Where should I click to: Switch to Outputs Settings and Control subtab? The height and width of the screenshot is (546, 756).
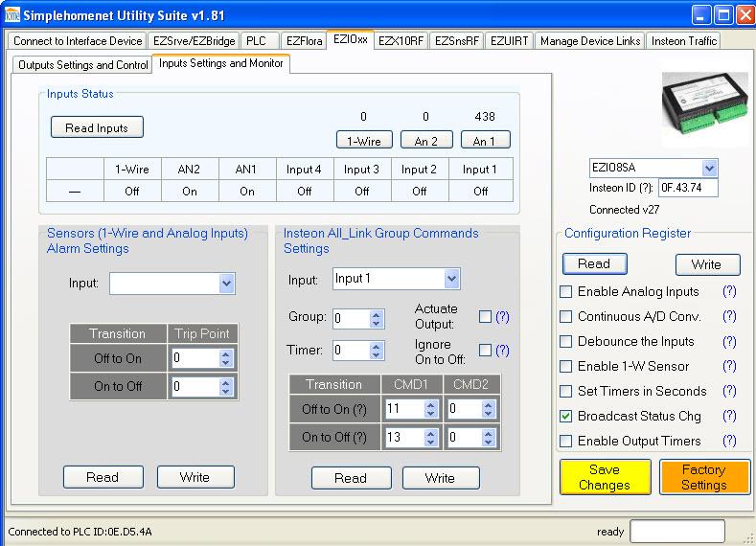tap(83, 65)
